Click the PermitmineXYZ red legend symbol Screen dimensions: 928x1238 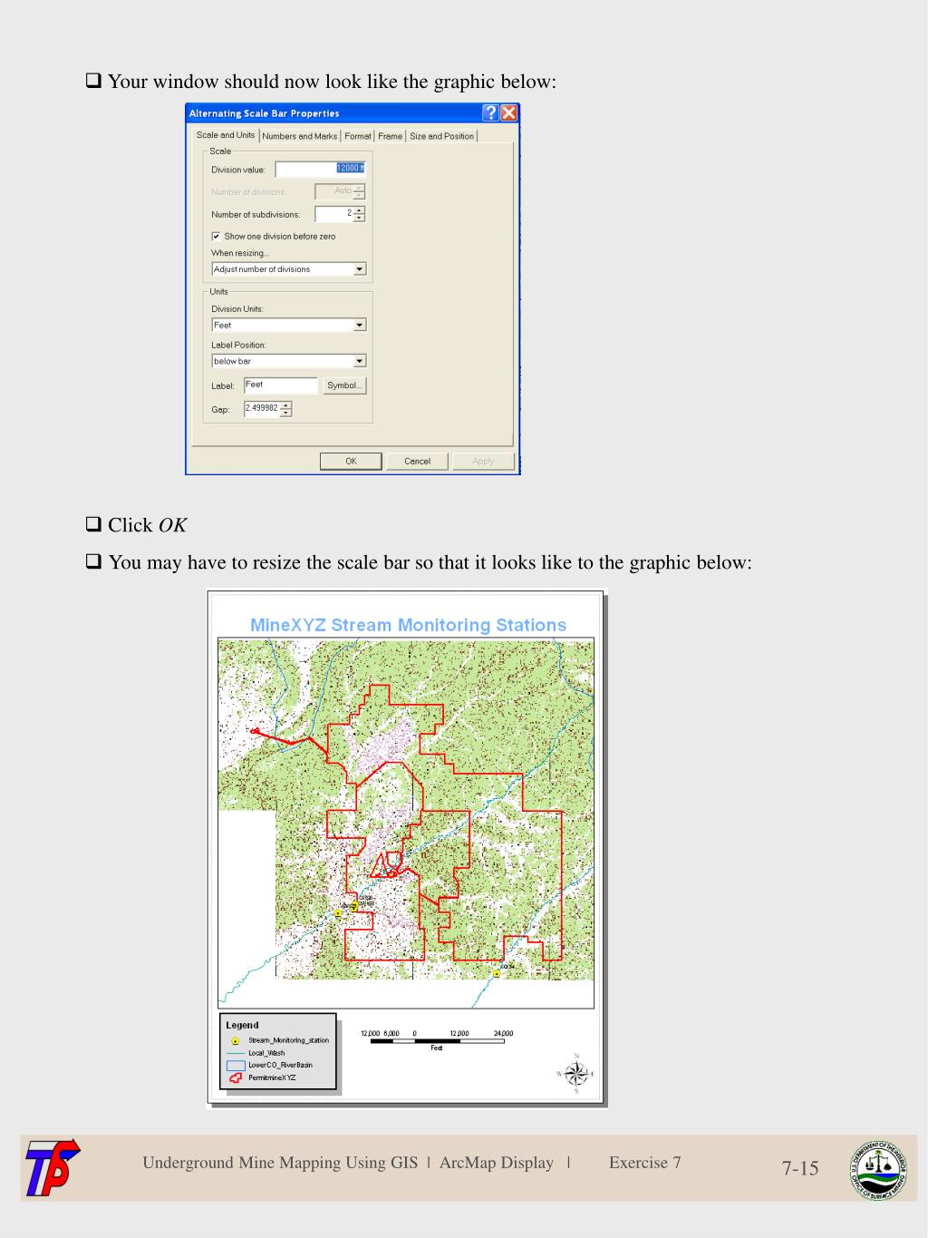point(236,1077)
